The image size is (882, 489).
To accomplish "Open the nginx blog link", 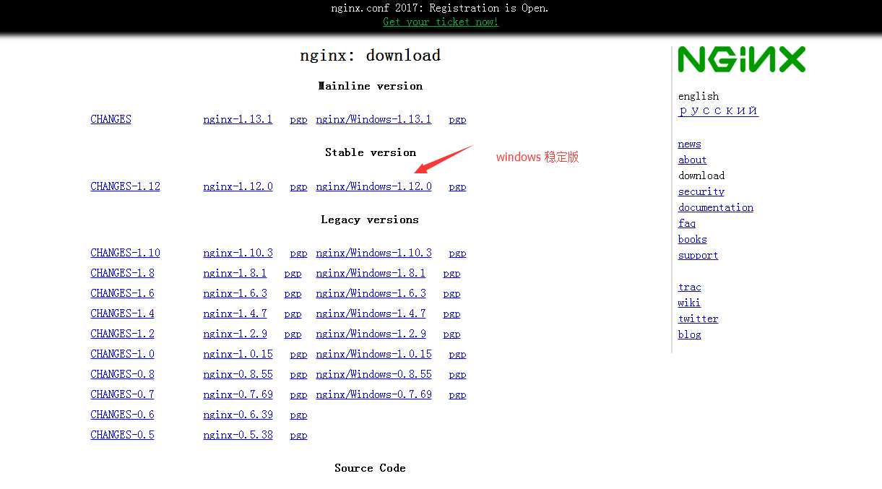I will click(x=689, y=334).
